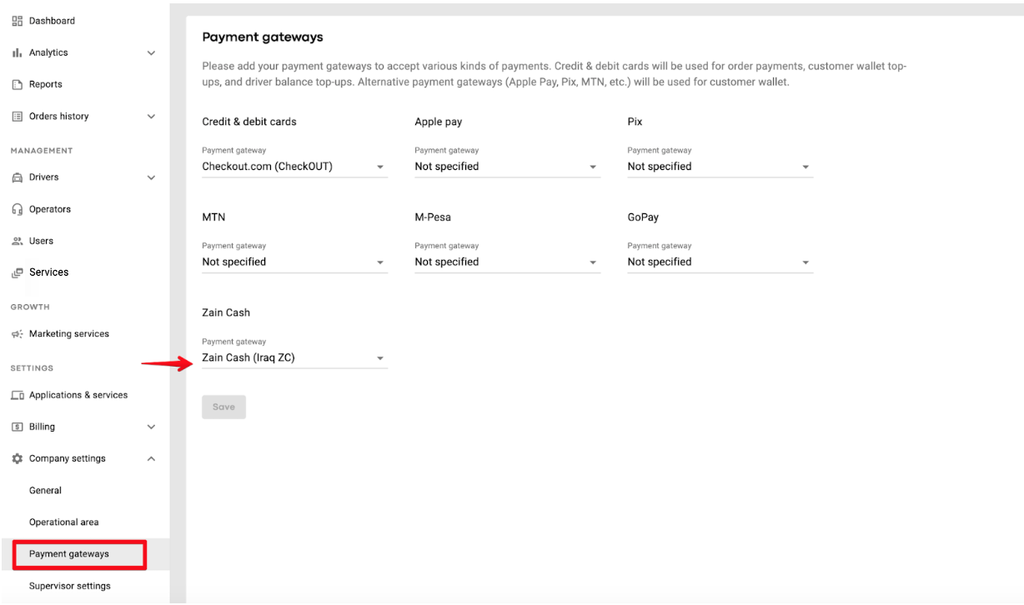
Task: Open the GoPay payment gateway dropdown
Action: click(x=720, y=262)
